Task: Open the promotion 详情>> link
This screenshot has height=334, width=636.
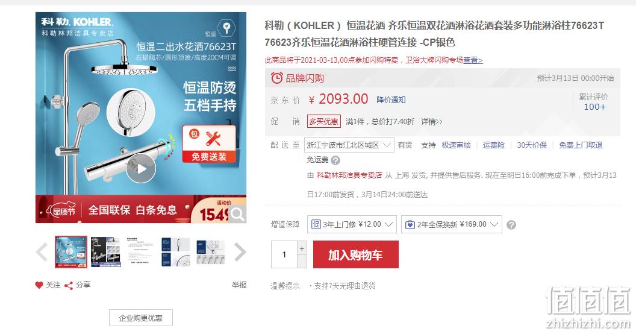Action: (432, 121)
